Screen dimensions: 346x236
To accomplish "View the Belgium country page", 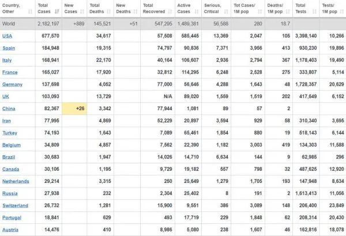I will pos(12,145).
